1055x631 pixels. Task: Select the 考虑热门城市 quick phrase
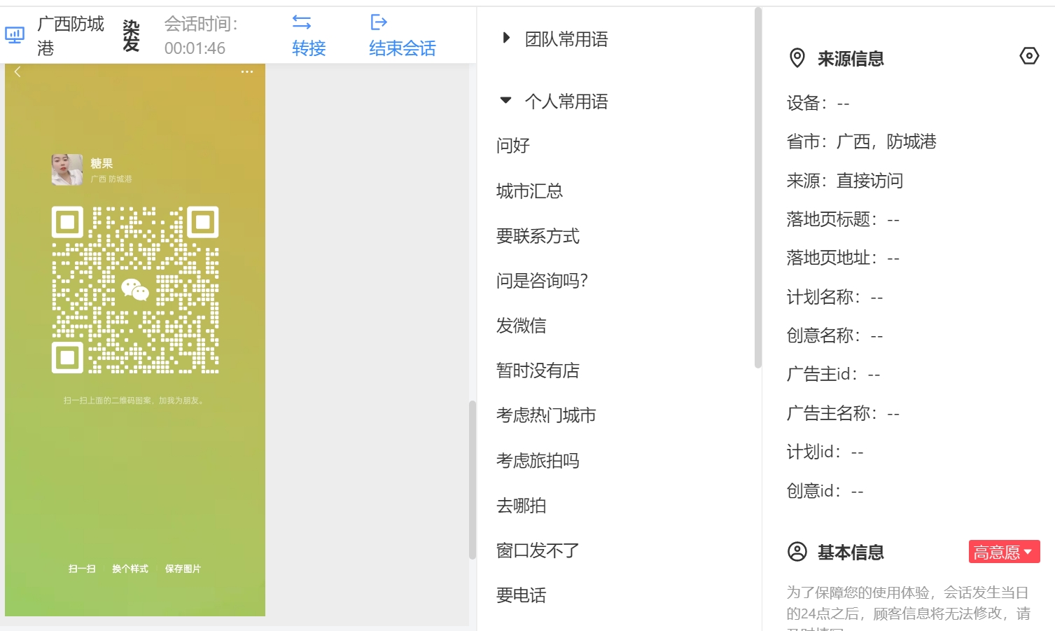click(546, 415)
